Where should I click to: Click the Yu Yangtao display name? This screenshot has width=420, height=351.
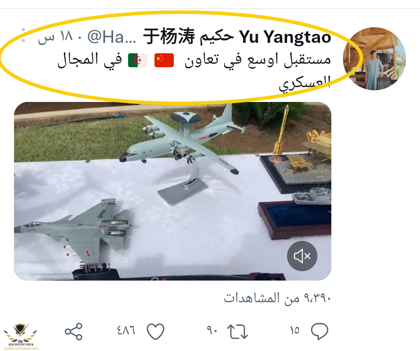tap(285, 37)
